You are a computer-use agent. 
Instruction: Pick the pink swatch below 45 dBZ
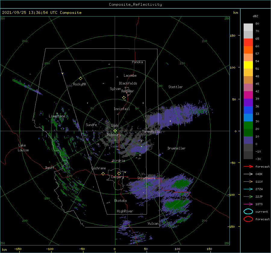click(x=248, y=88)
